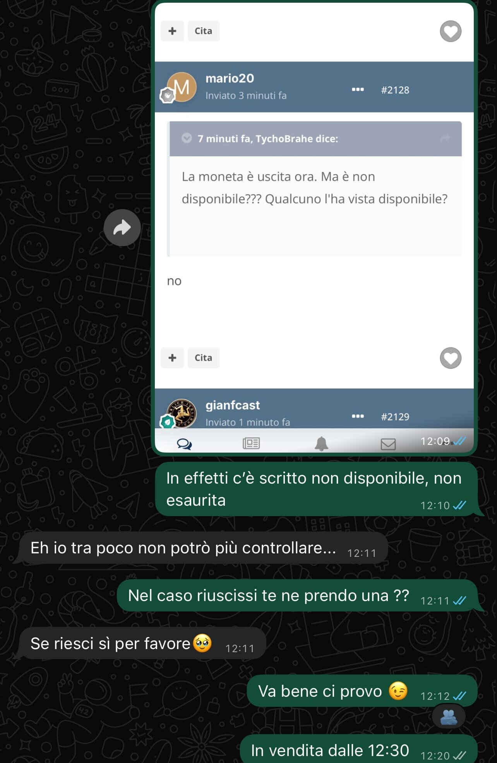Open the three-dots menu on post #2128
Screen dimensions: 497x763
[x=358, y=90]
